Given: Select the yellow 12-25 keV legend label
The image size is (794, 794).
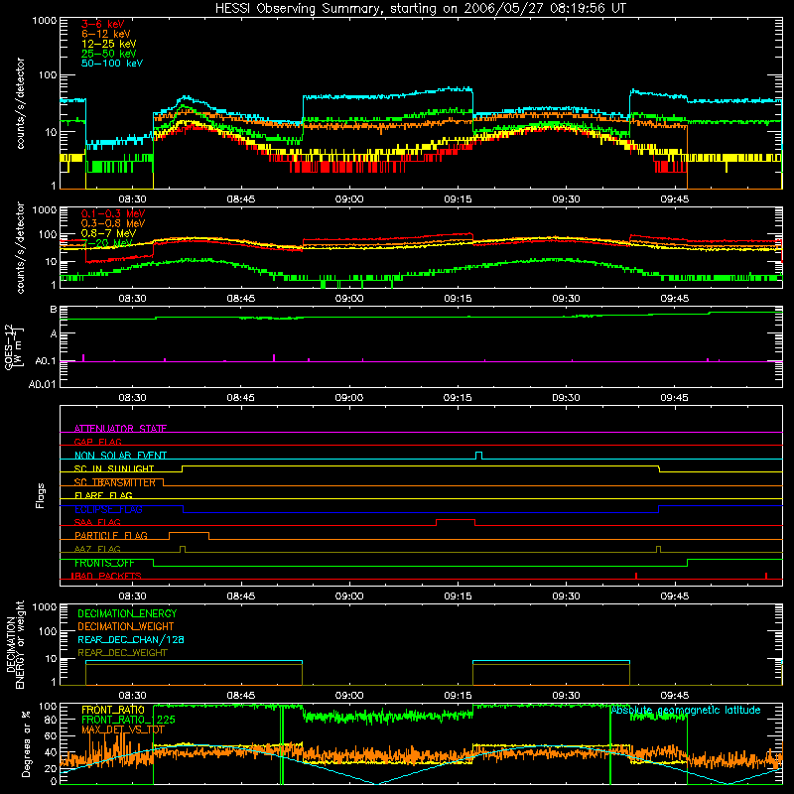Looking at the screenshot, I should [109, 44].
